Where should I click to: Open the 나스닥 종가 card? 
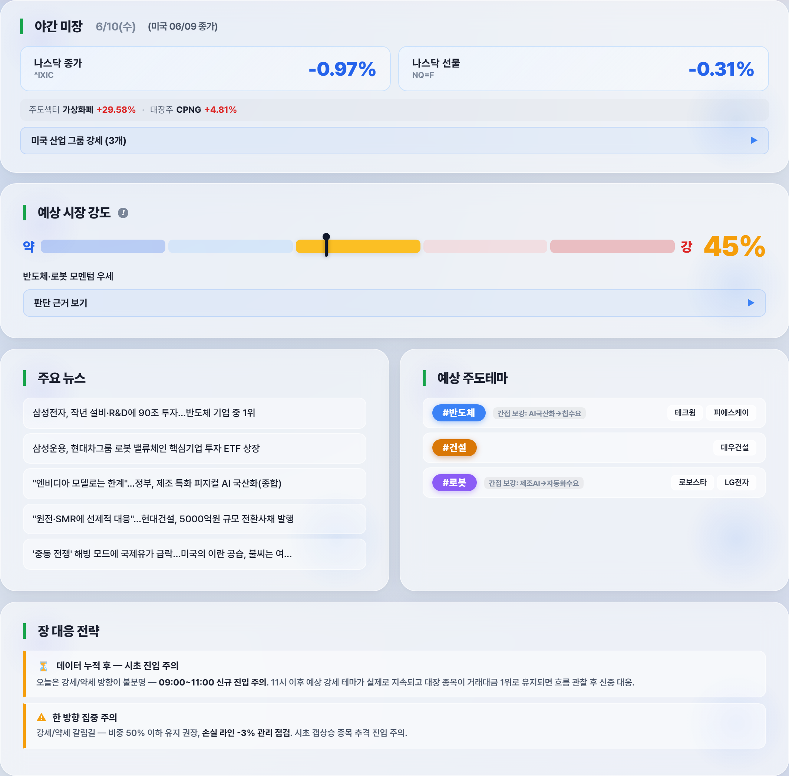(x=205, y=69)
